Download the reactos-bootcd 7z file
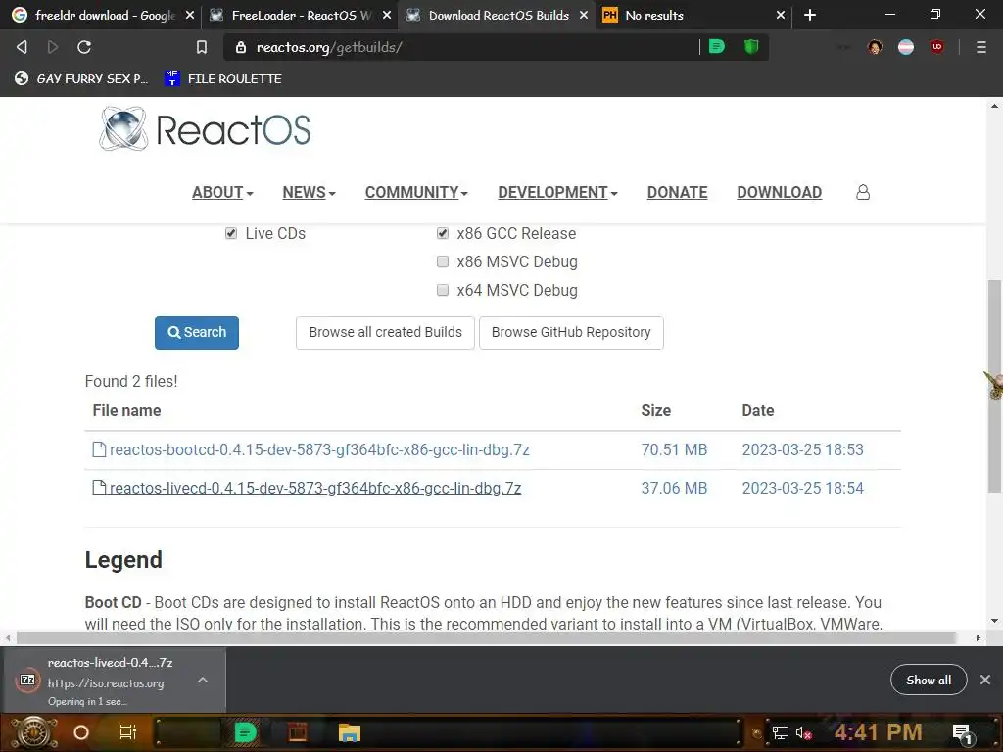Image resolution: width=1003 pixels, height=752 pixels. click(319, 449)
